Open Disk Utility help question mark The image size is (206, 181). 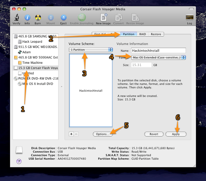point(19,161)
